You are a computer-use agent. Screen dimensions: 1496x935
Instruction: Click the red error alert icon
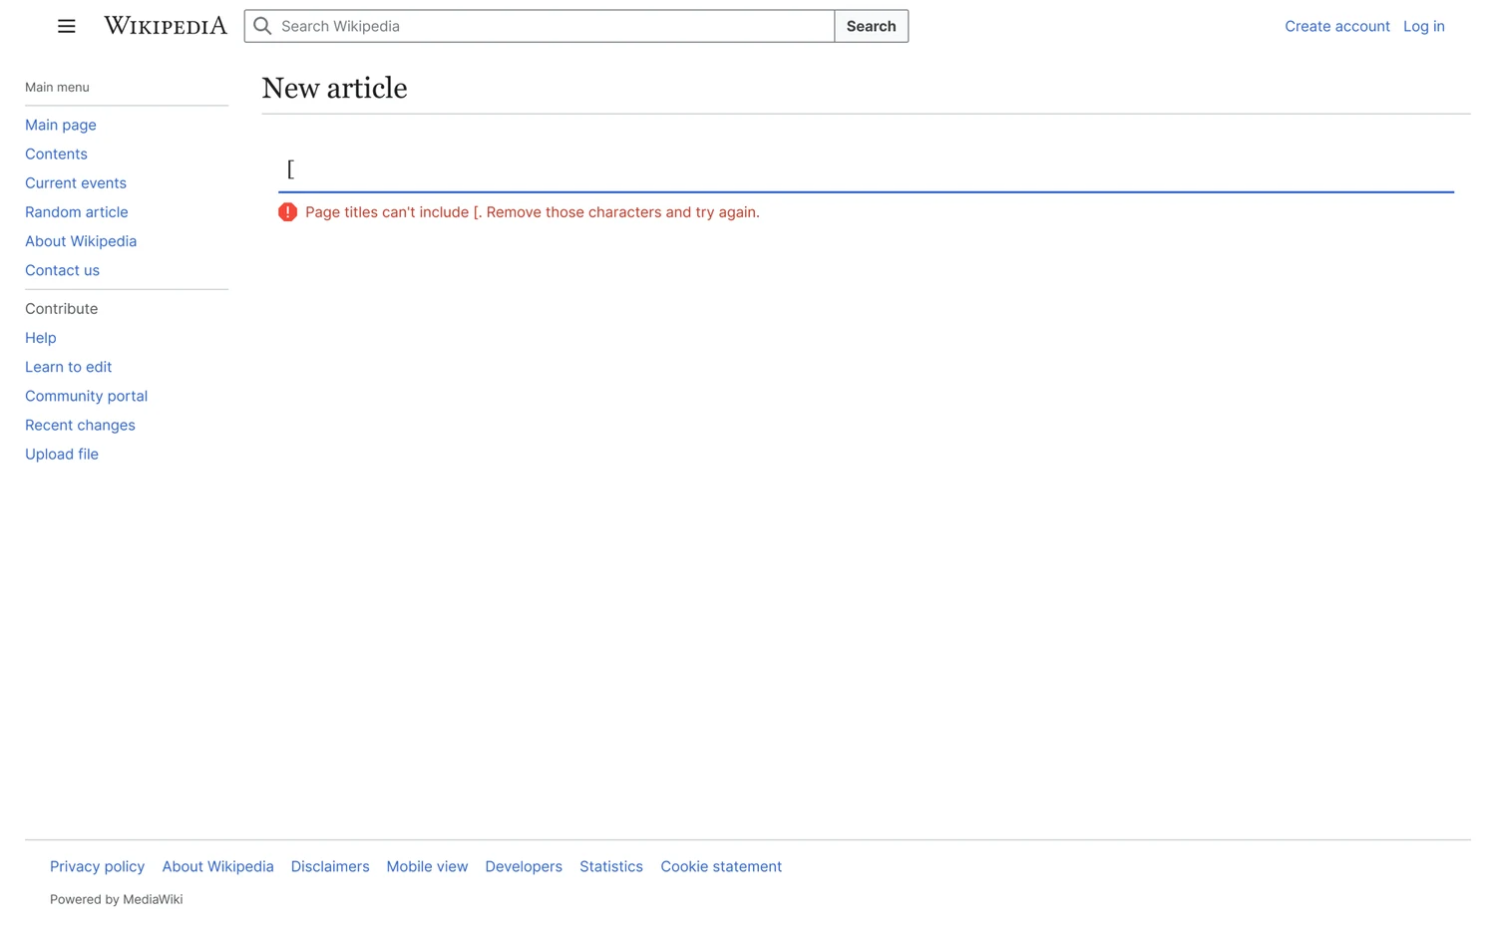[x=287, y=212]
